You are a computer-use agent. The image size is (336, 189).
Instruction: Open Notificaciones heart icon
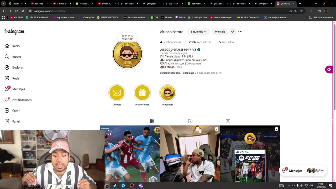coord(7,100)
